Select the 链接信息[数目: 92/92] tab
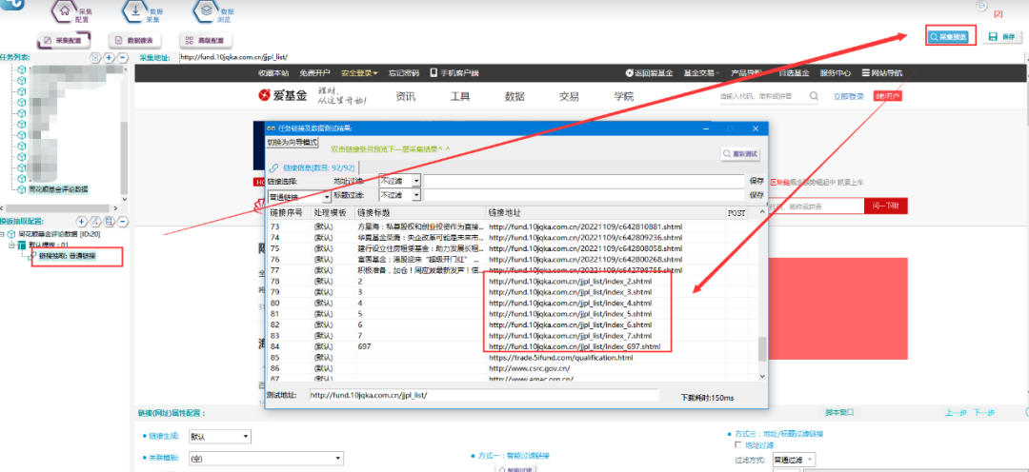Viewport: 1029px width, 472px height. [x=313, y=167]
